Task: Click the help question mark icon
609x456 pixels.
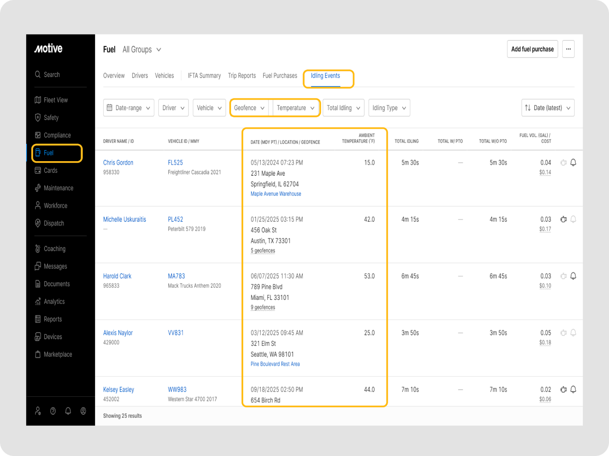Action: point(53,411)
